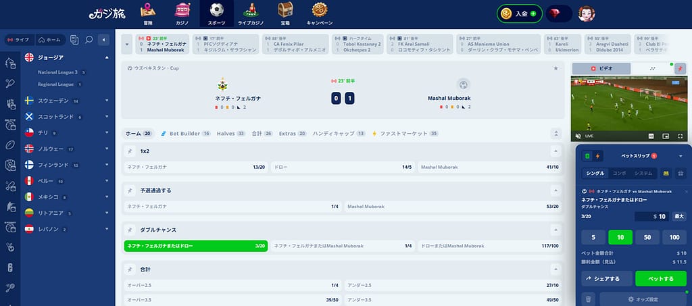Screen dimensions: 692x306
Task: Enter fullscreen on the live video
Action: coord(679,136)
